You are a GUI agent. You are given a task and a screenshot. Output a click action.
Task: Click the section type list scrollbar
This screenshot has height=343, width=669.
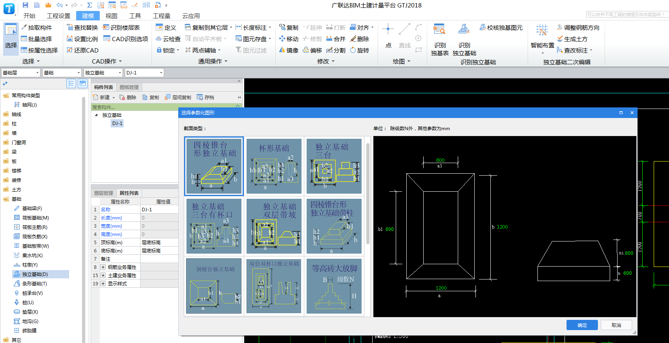(x=368, y=194)
